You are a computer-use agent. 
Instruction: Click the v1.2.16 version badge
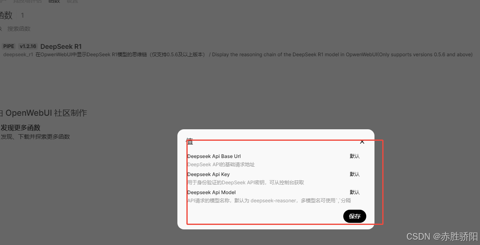pyautogui.click(x=28, y=46)
